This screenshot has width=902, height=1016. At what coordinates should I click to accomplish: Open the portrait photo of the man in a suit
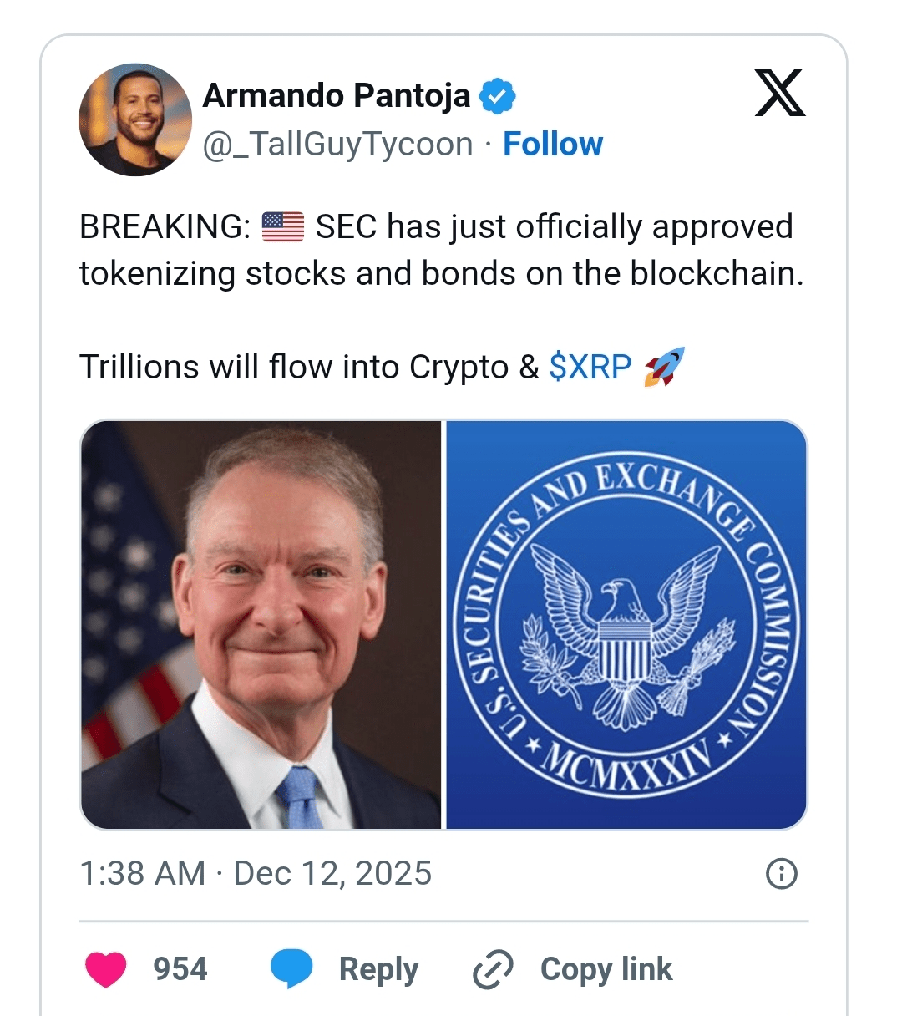tap(261, 625)
